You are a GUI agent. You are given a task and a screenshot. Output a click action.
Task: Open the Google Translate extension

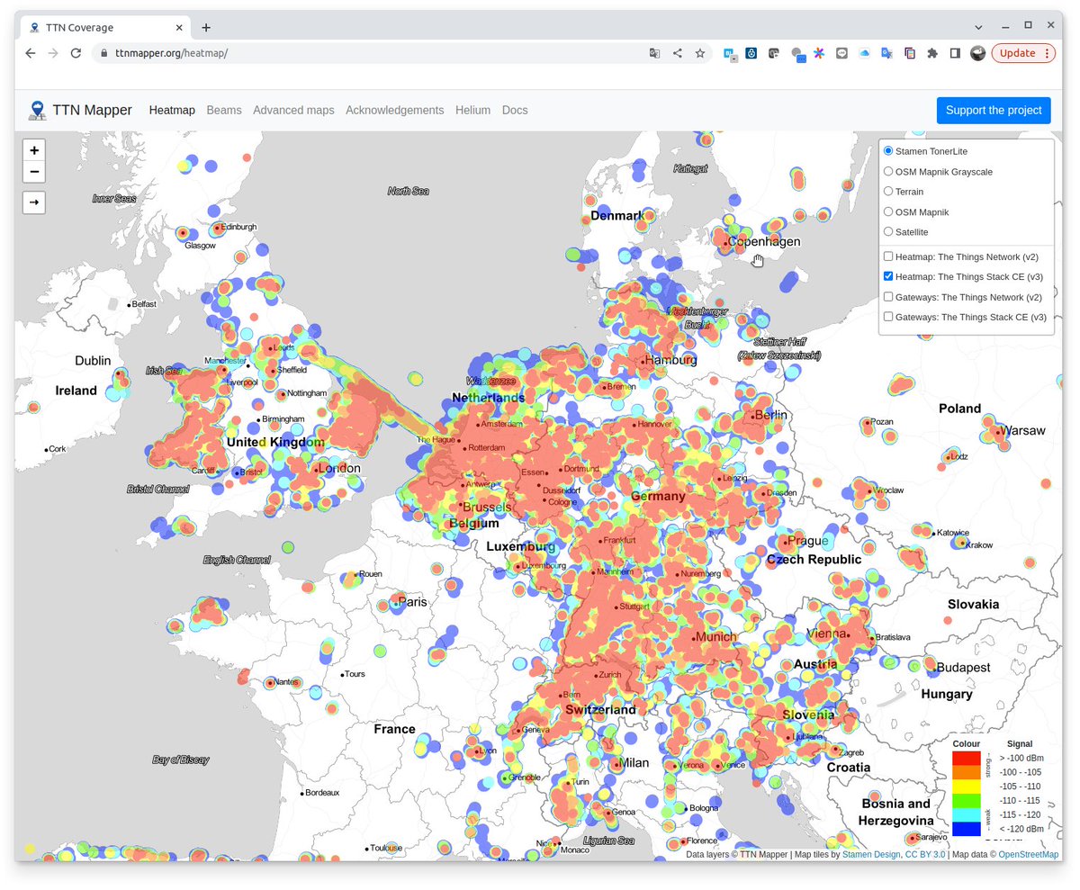[887, 54]
